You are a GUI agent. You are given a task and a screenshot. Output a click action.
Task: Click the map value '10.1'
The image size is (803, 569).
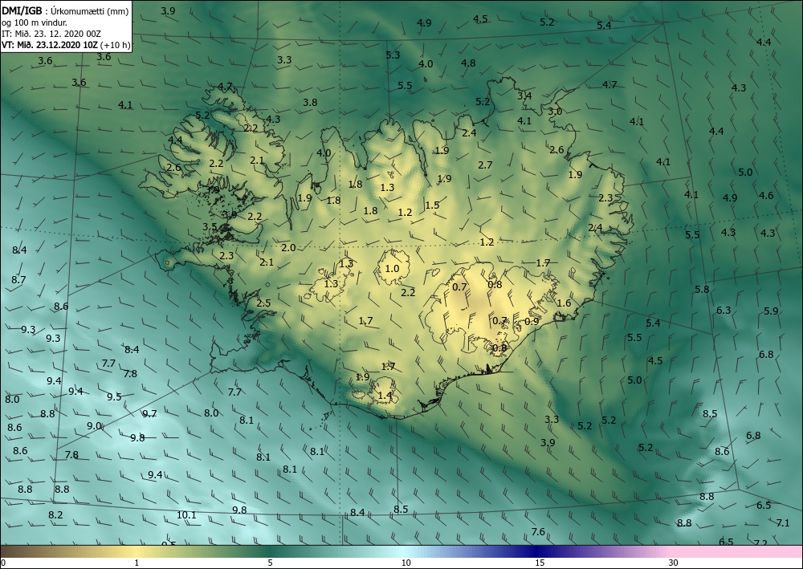[x=186, y=514]
